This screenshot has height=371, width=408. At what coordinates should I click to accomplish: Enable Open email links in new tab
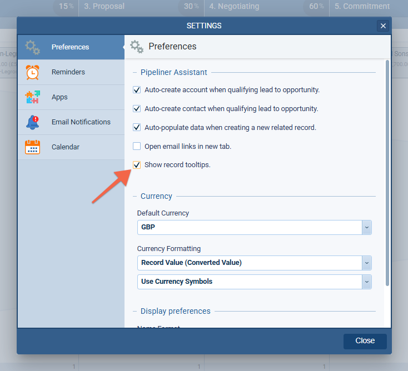(x=137, y=147)
